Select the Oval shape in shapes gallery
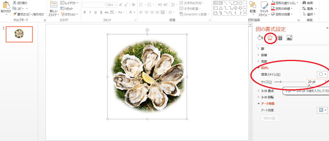This screenshot has height=141, width=329. click(x=240, y=3)
